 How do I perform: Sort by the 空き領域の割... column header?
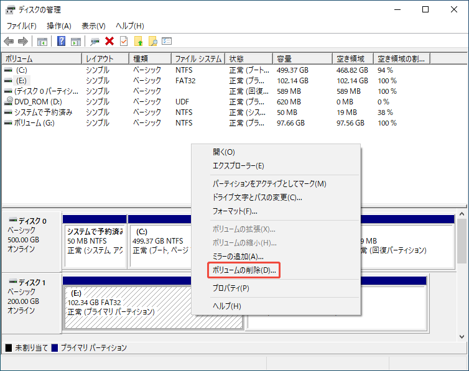[402, 59]
